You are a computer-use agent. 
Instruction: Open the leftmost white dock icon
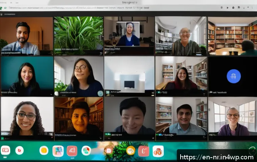pos(5,150)
